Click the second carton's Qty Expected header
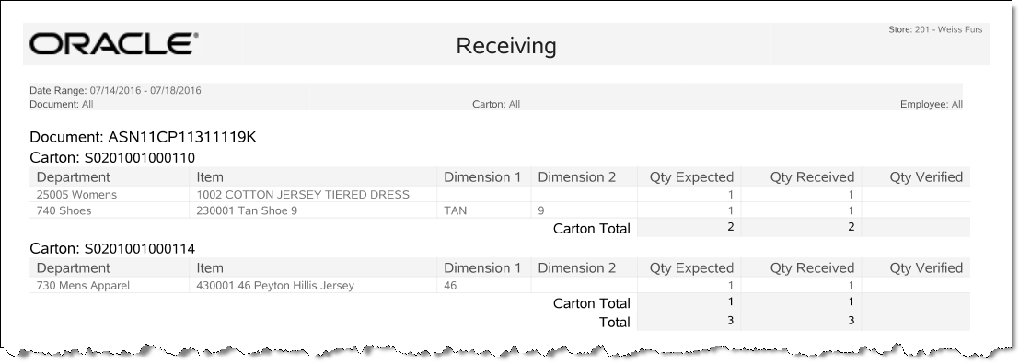The image size is (1019, 363). (691, 267)
